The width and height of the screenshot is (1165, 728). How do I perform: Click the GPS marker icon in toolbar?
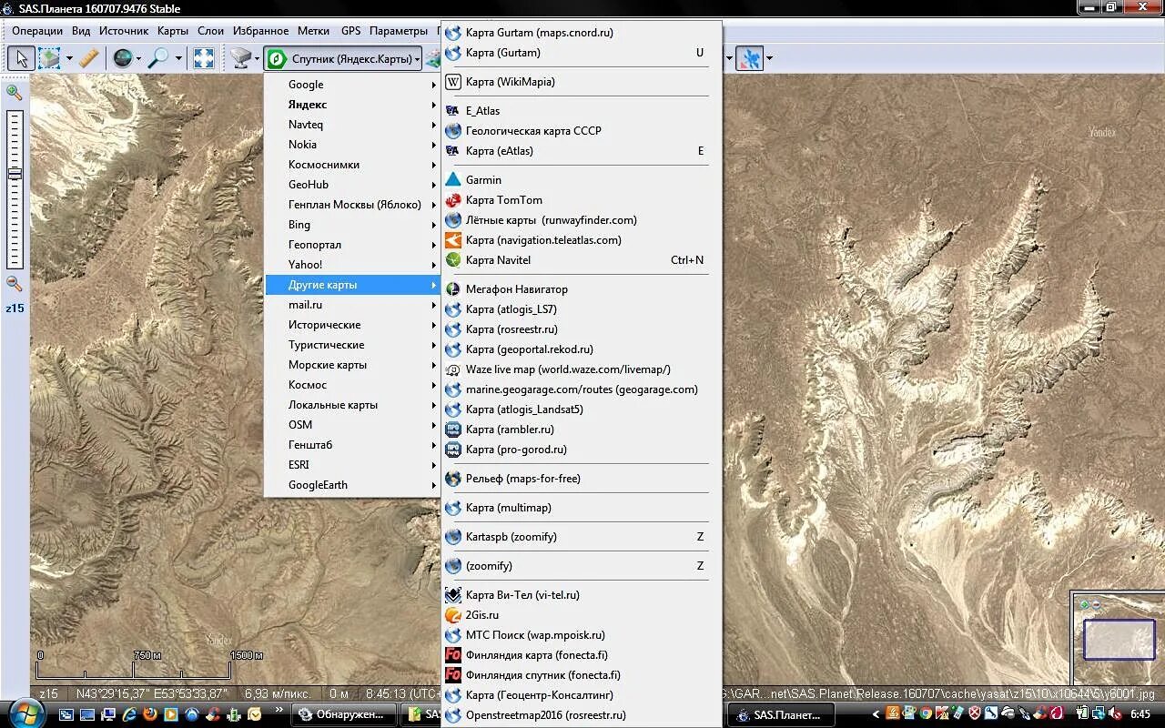point(750,59)
